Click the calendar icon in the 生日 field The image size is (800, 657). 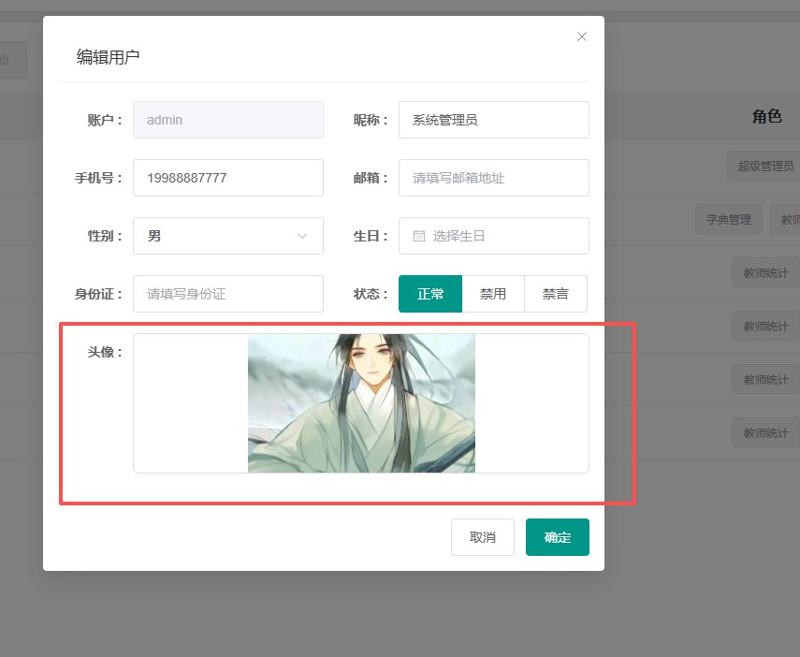419,236
